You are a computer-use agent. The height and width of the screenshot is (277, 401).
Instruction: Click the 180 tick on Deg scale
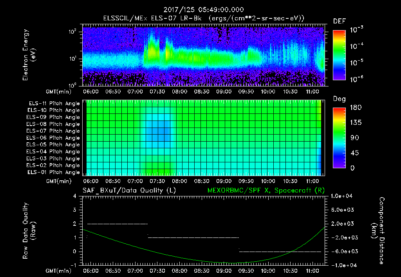356,108
